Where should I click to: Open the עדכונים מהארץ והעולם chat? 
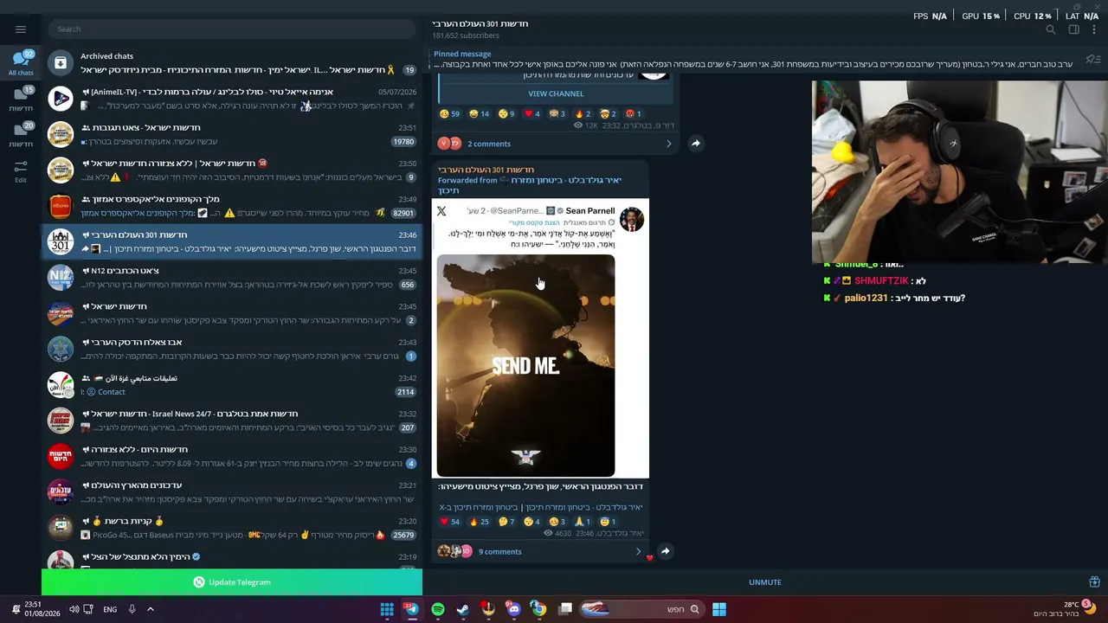point(232,492)
